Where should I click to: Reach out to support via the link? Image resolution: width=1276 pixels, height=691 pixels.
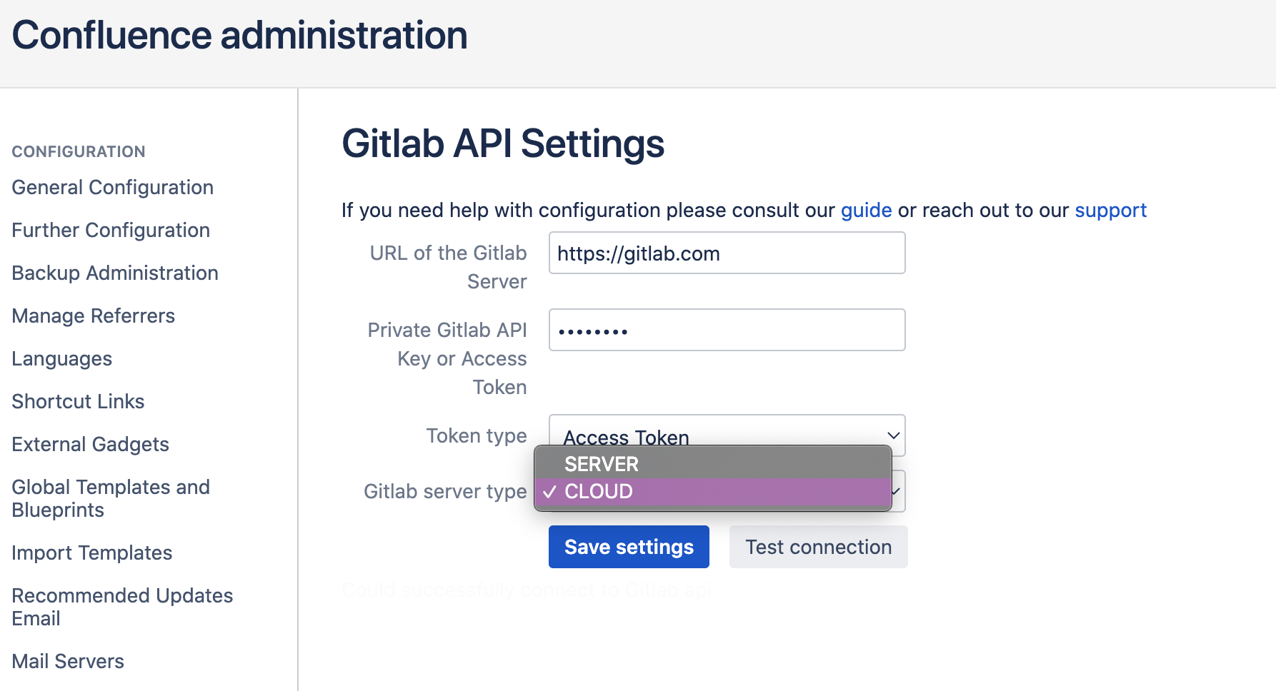1111,210
